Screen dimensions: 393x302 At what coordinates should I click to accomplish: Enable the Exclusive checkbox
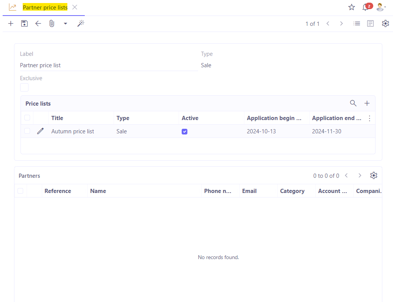pos(24,87)
